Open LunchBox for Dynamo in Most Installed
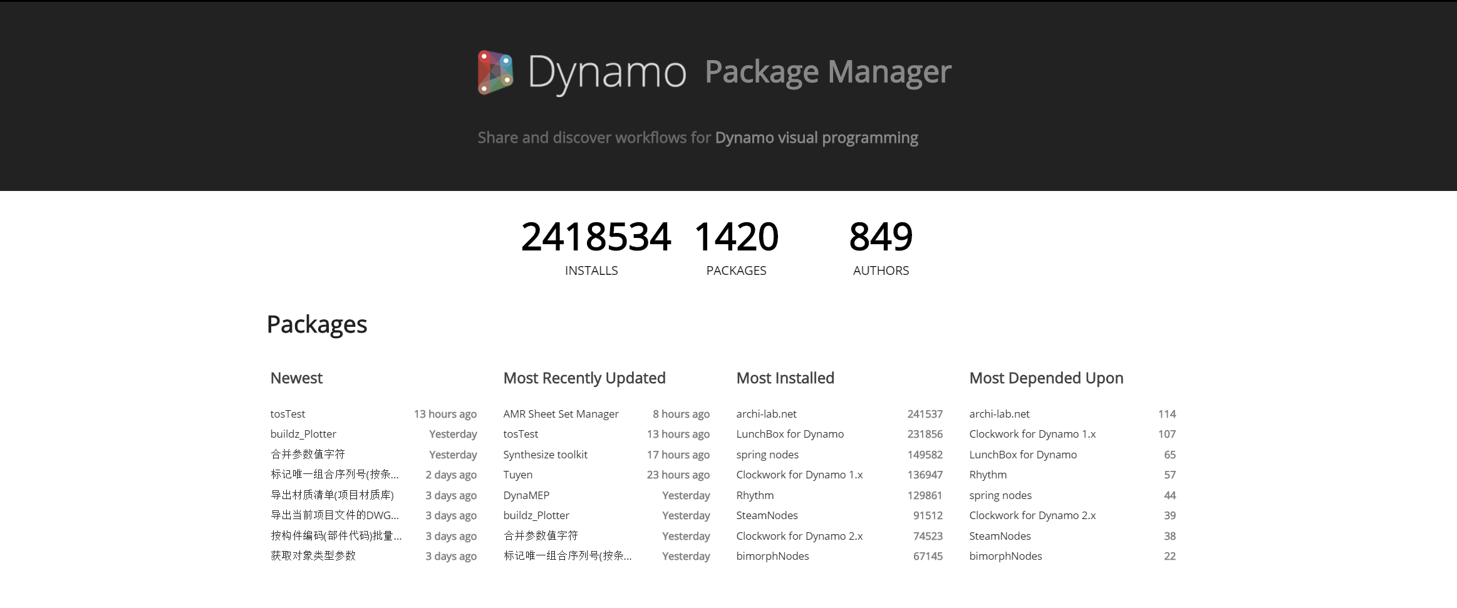Screen dimensions: 1457x608 point(790,434)
